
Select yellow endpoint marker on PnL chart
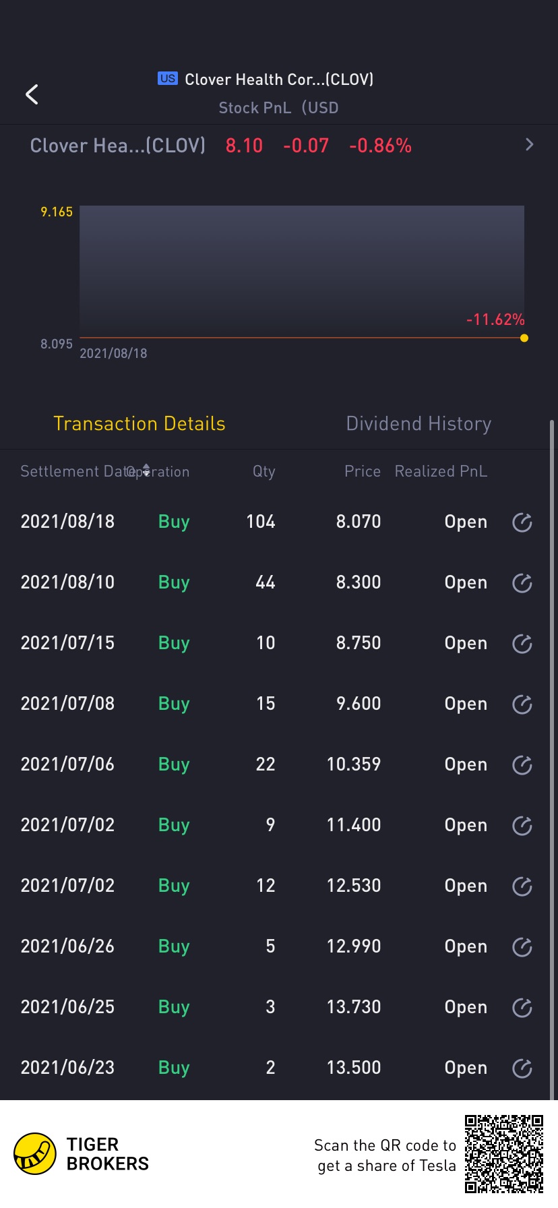tap(524, 338)
